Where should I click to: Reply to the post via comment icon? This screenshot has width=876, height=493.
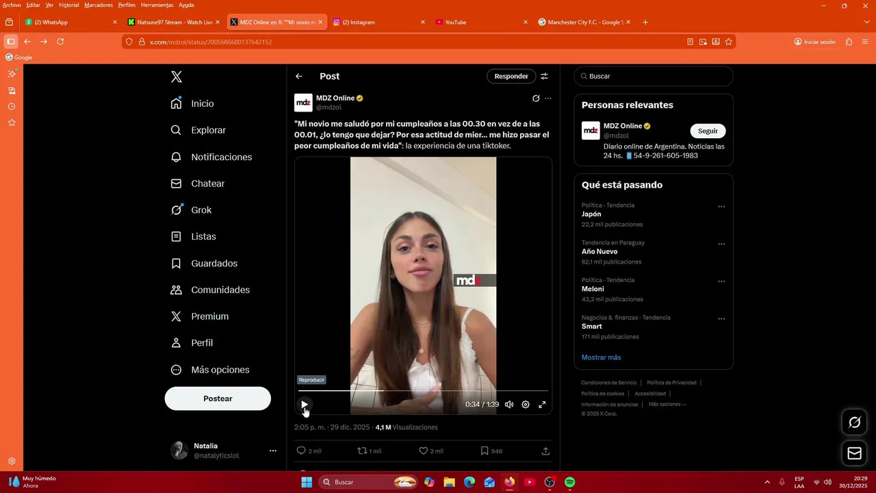click(301, 451)
